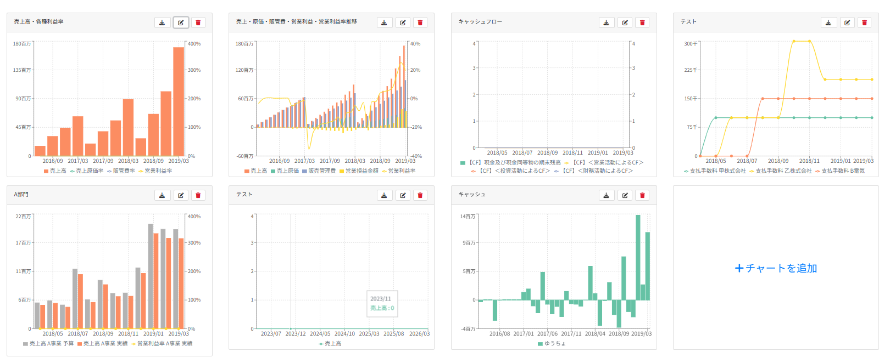This screenshot has height=363, width=890.
Task: Edit the テスト chart with 2023 dates
Action: (403, 195)
